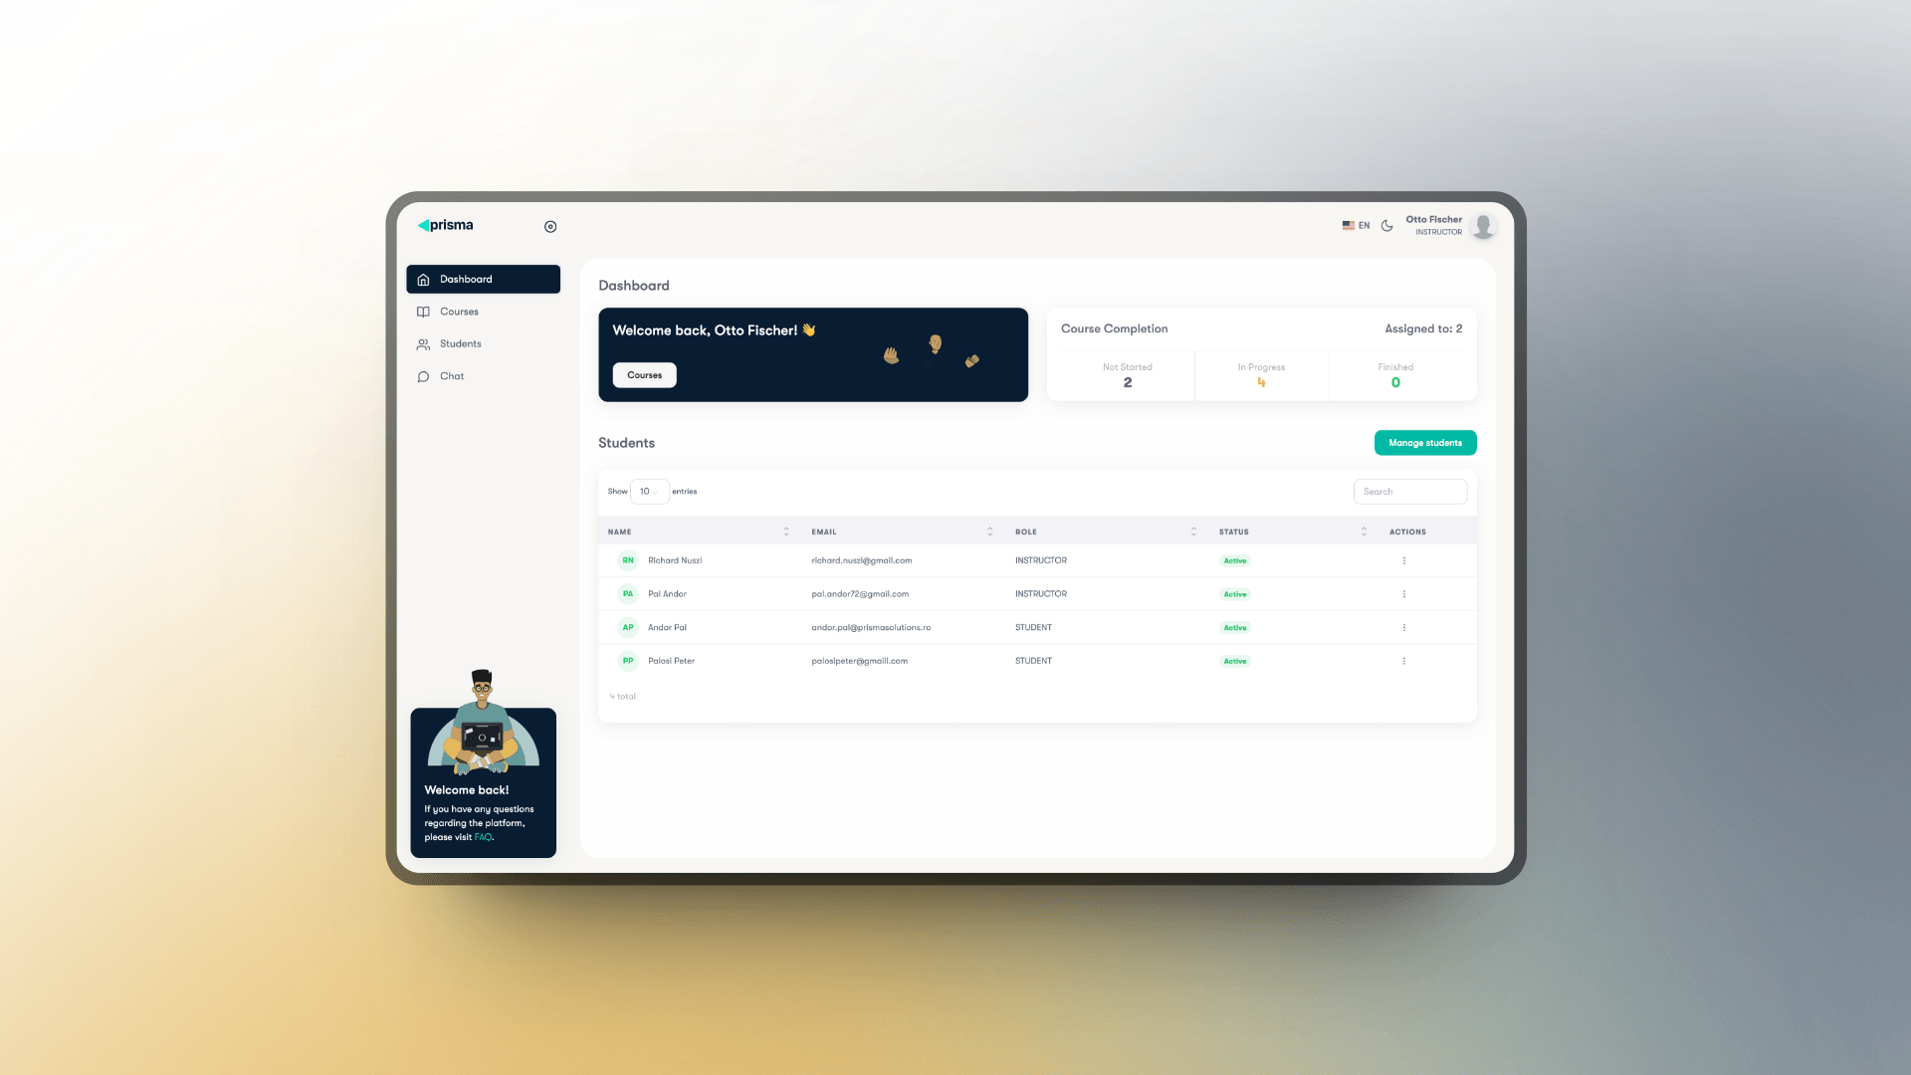Viewport: 1911px width, 1075px height.
Task: Click the Chat navigation icon
Action: (x=424, y=375)
